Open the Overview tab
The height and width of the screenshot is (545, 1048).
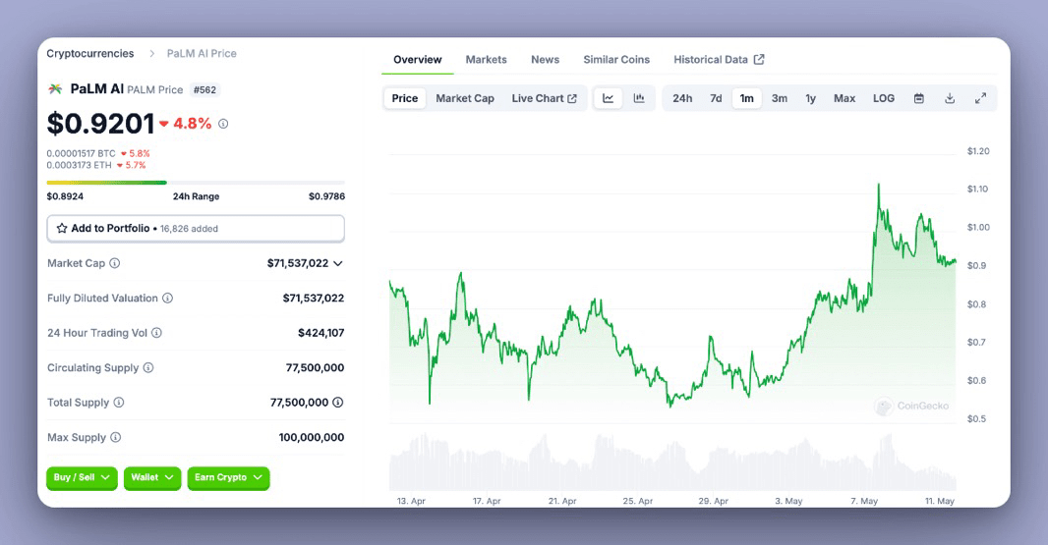[x=418, y=60]
